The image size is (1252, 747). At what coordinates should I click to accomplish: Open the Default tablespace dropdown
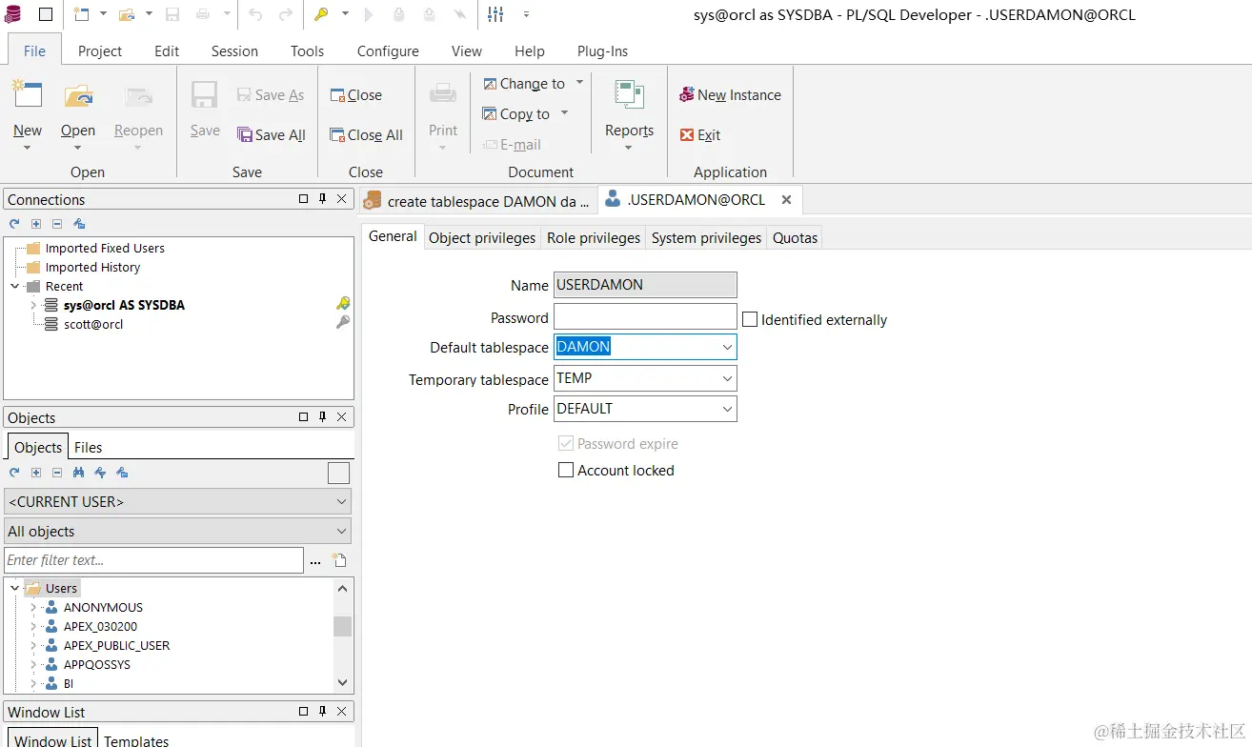pos(727,347)
